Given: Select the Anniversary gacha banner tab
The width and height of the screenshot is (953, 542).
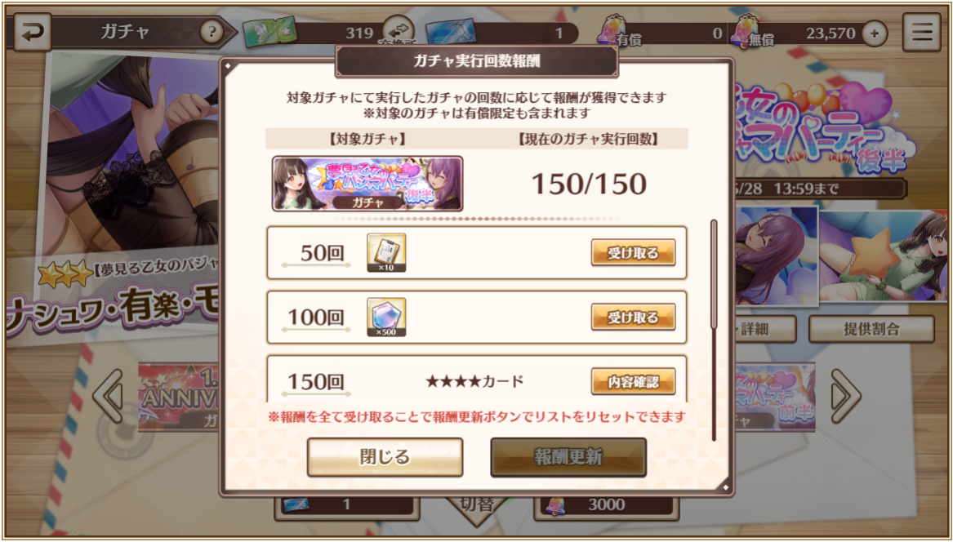Looking at the screenshot, I should [x=179, y=398].
